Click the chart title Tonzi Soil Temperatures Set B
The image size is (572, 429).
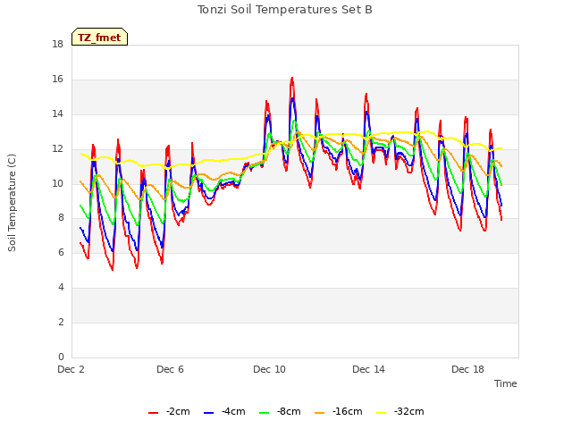[x=284, y=10]
